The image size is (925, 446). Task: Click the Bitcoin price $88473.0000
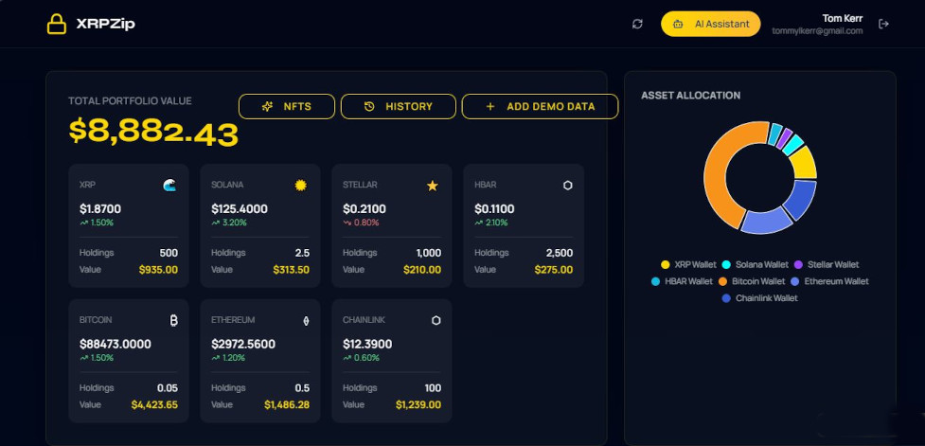[x=116, y=344]
